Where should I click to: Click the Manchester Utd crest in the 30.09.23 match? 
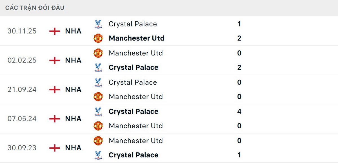99,140
